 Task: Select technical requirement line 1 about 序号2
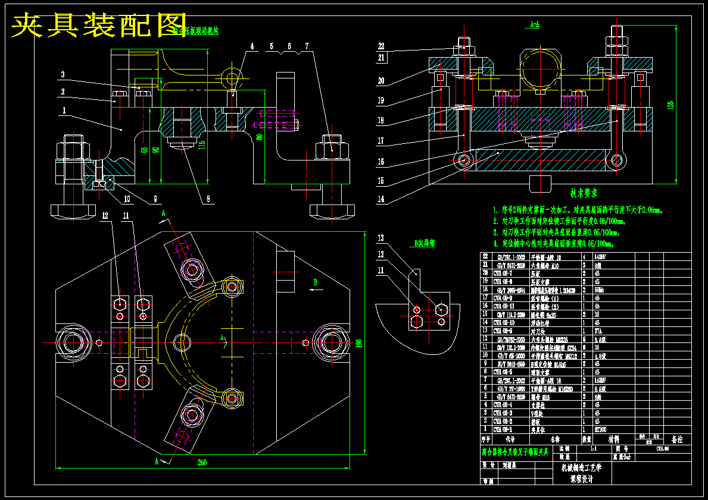click(x=579, y=210)
